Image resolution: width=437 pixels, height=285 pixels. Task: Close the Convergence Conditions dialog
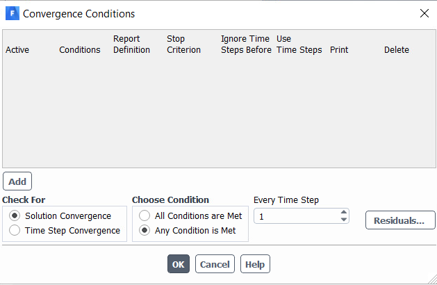pyautogui.click(x=424, y=13)
